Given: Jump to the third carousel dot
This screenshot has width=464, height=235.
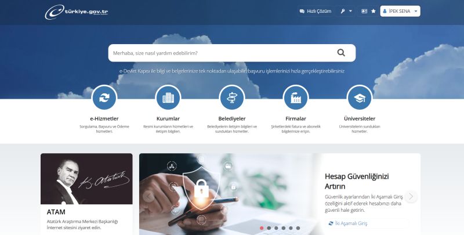Looking at the screenshot, I should click(x=276, y=228).
